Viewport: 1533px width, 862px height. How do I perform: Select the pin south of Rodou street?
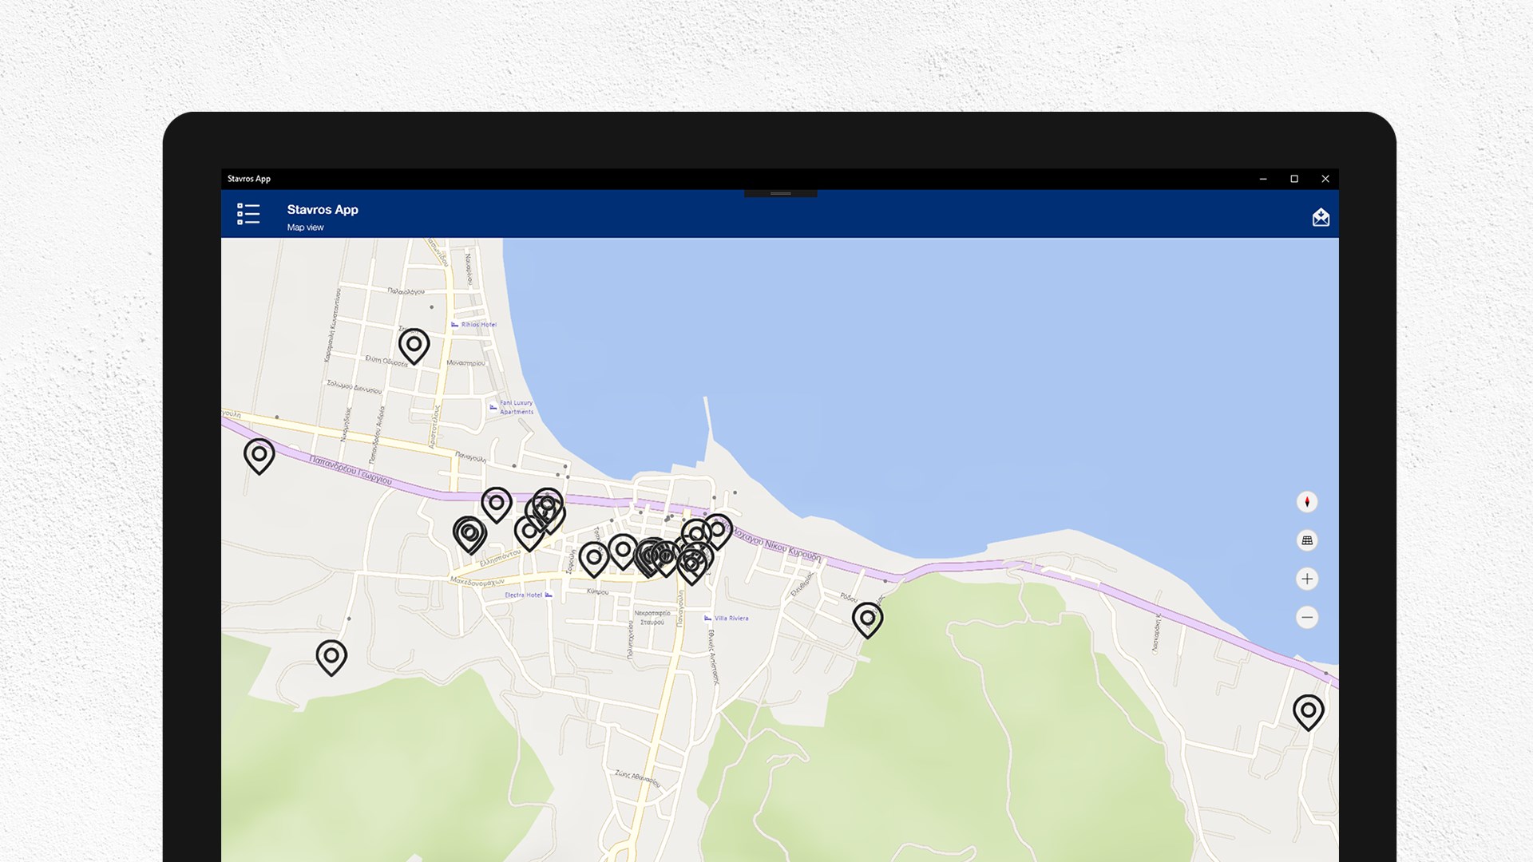[867, 619]
